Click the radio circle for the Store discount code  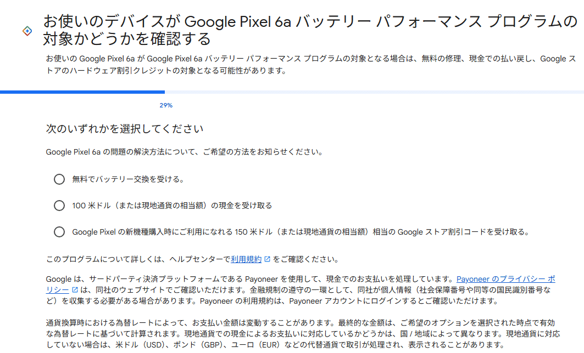click(x=59, y=232)
